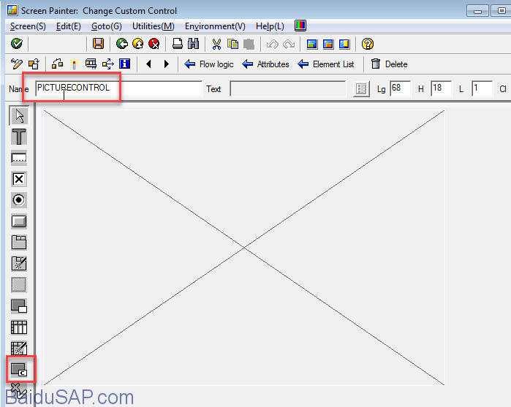Screen dimensions: 511x407
Task: Open the Utilities(M) menu
Action: click(x=154, y=26)
